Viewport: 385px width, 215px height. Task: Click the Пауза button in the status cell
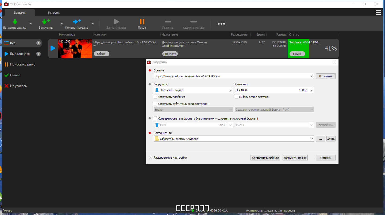297,54
